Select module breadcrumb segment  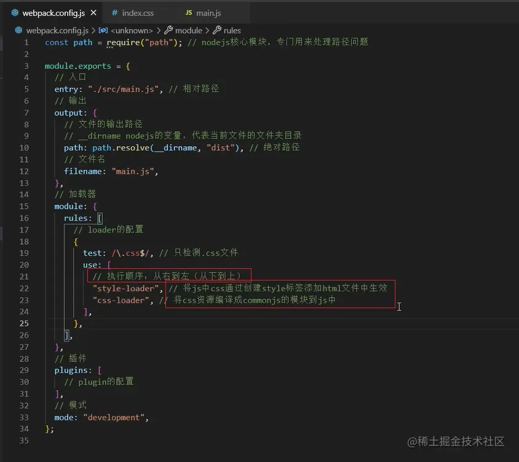[189, 31]
